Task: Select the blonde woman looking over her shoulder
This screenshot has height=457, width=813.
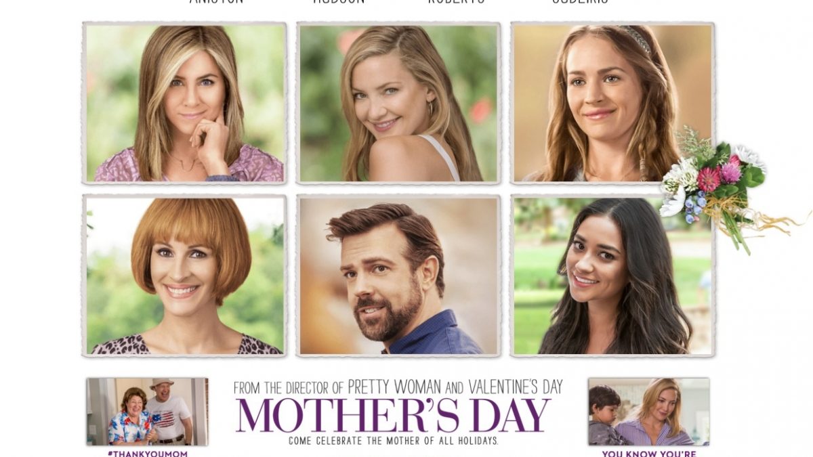Action: 398,103
